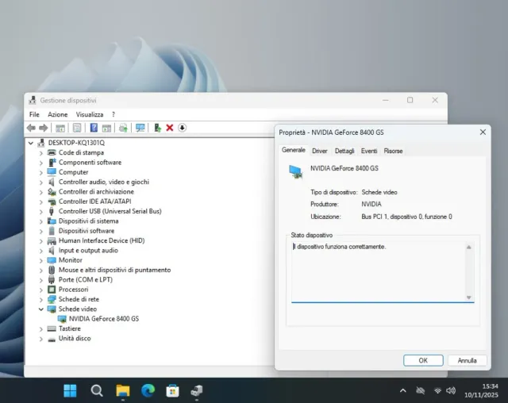Select the Unità disco category
Image resolution: width=508 pixels, height=403 pixels.
pyautogui.click(x=75, y=338)
